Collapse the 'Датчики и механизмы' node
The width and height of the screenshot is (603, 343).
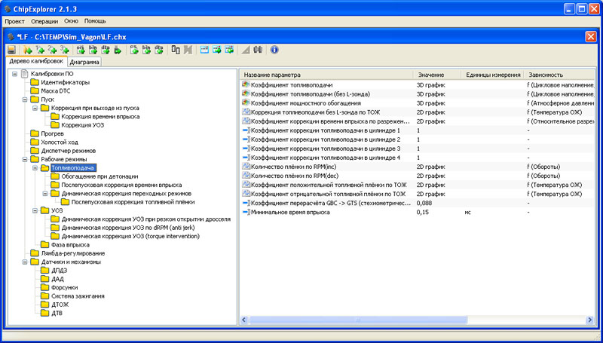tap(25, 262)
